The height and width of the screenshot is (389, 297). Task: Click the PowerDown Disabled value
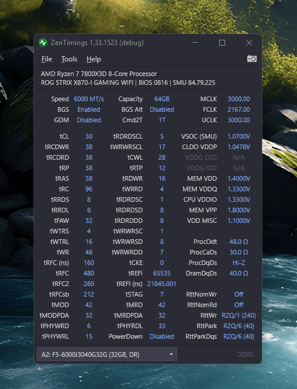click(162, 337)
